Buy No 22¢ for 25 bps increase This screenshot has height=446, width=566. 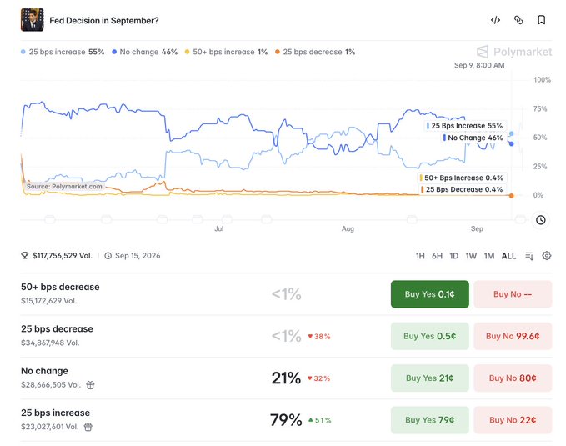pos(513,420)
